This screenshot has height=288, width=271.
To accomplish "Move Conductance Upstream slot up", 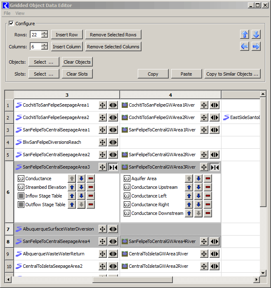I will click(x=189, y=187).
